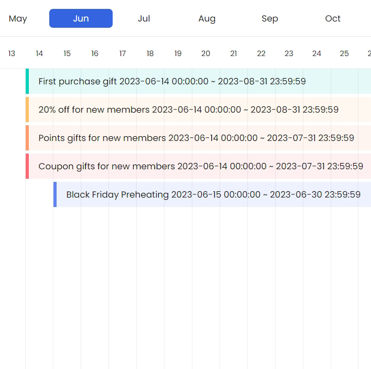Select day 25 on the timeline header
The height and width of the screenshot is (369, 371).
[344, 53]
